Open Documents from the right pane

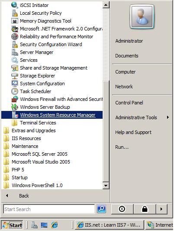coord(127,56)
